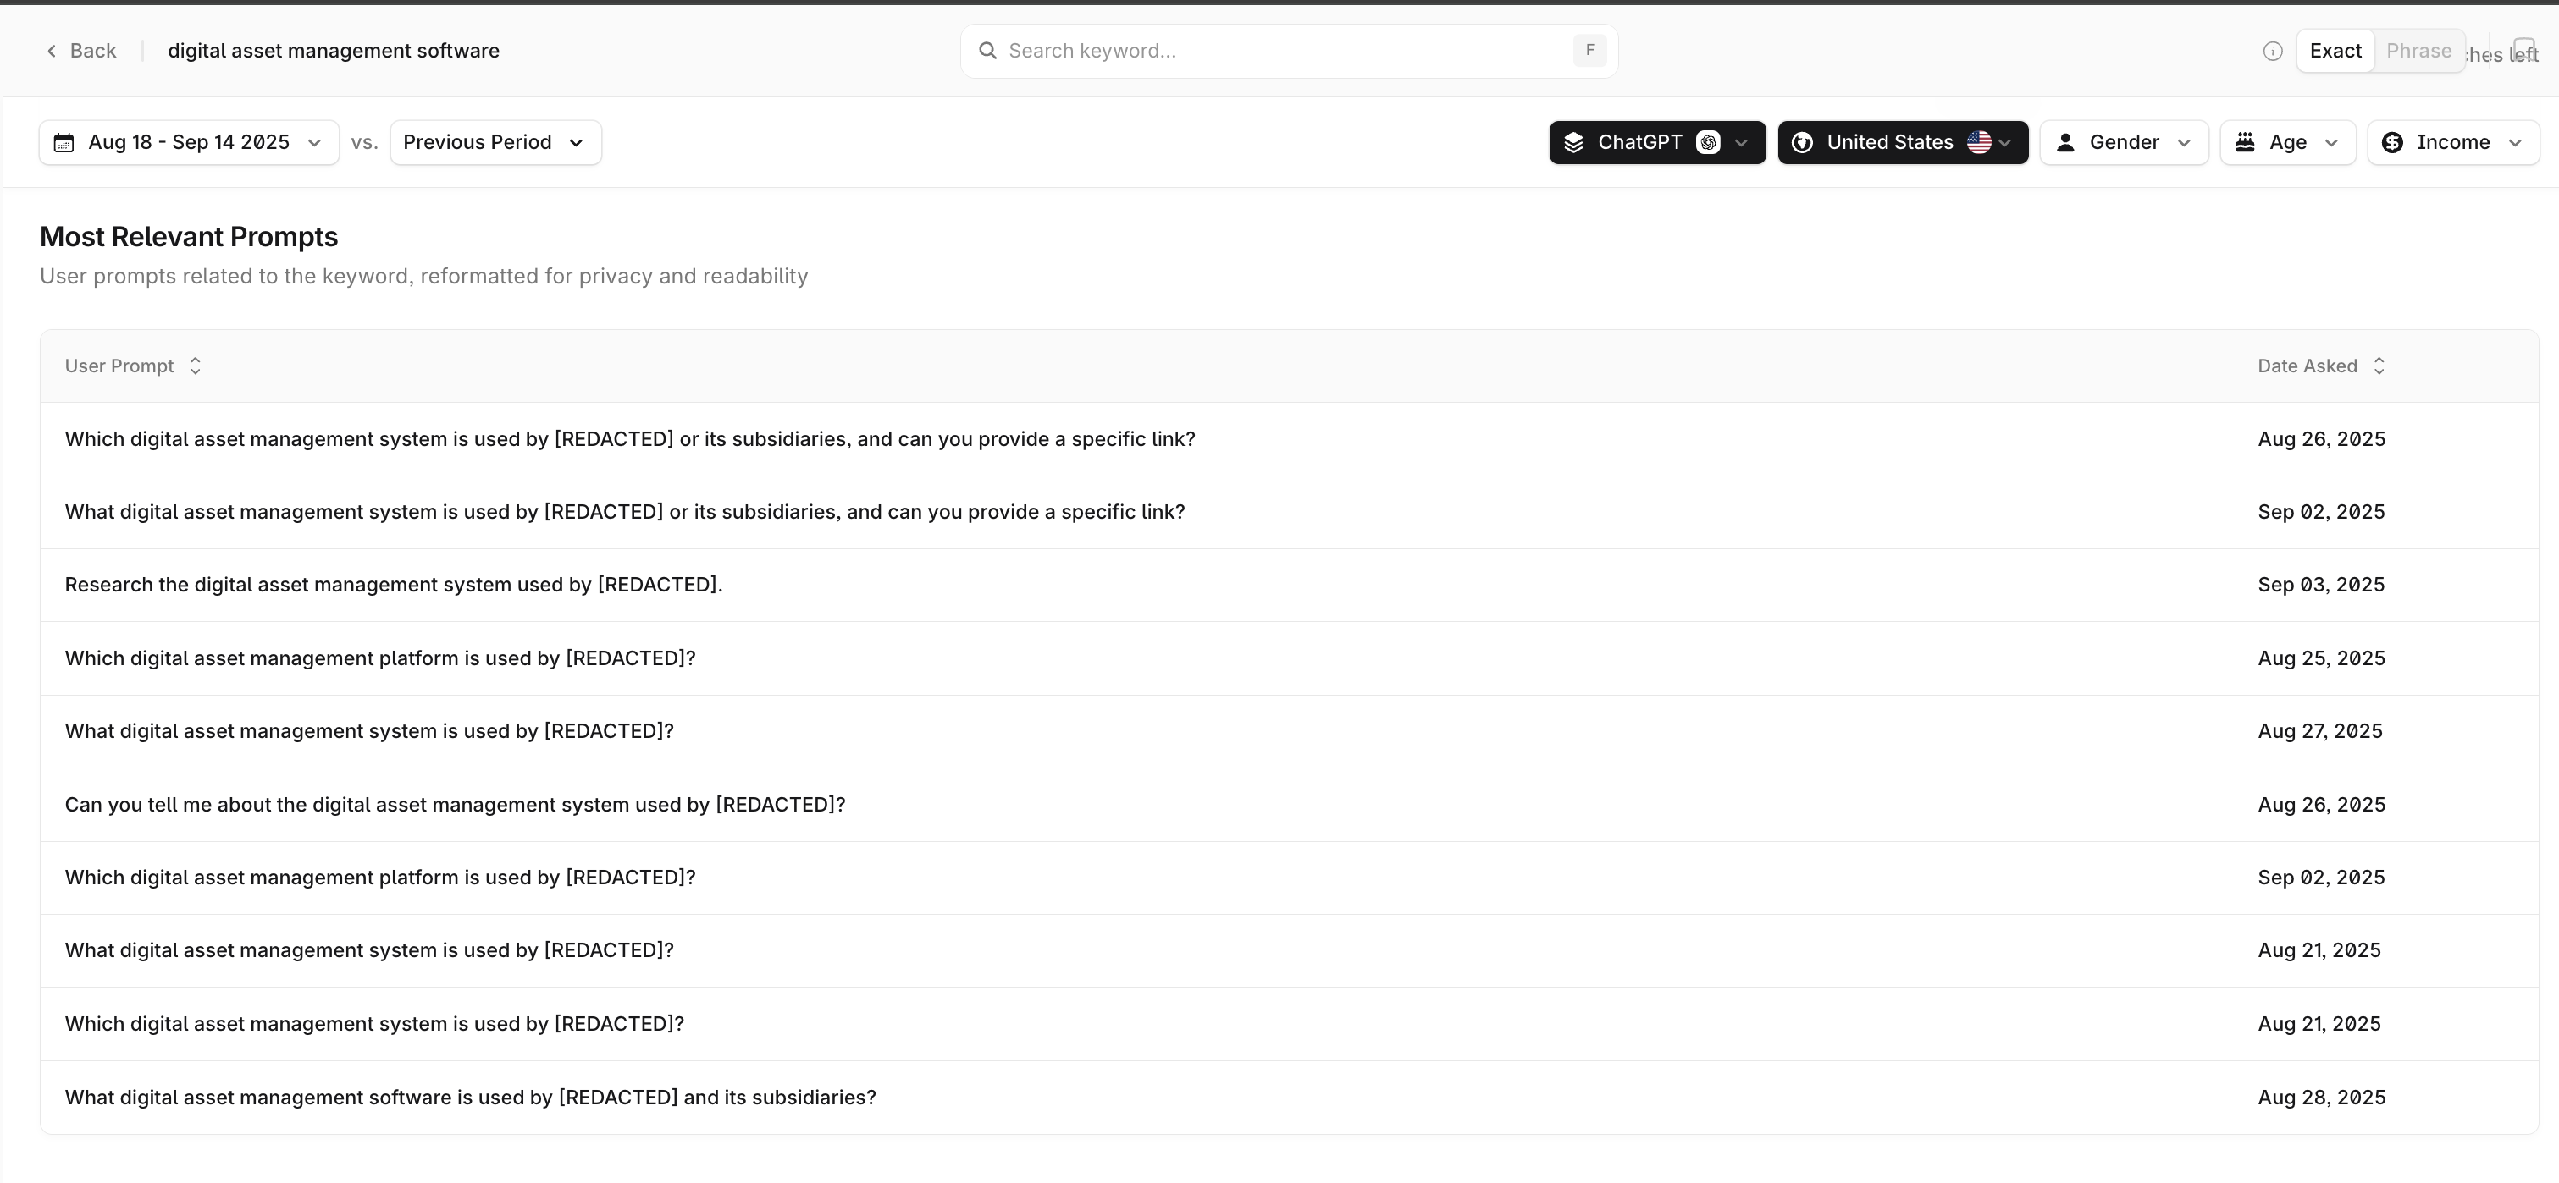
Task: Select the 'Which…system is used by [REDACTED]?' prompt asked Aug 21
Action: coord(1289,1024)
